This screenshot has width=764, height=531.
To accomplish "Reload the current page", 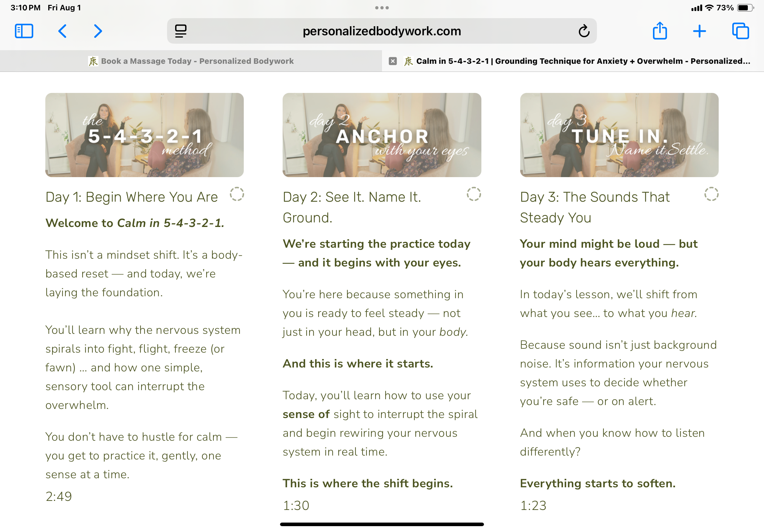I will (584, 31).
